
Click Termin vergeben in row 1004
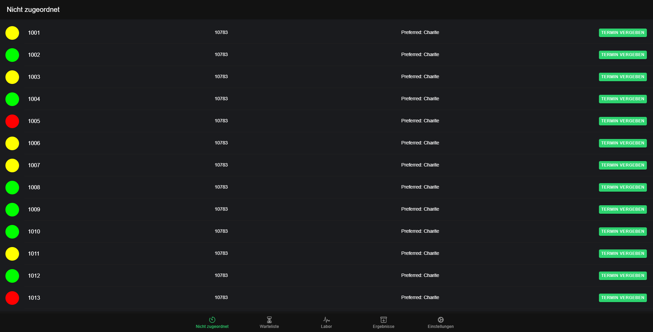pyautogui.click(x=623, y=99)
